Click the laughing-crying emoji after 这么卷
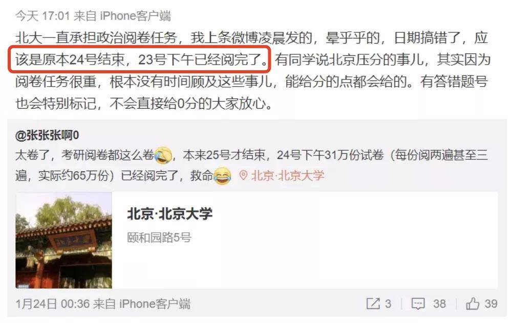This screenshot has height=323, width=512. (163, 155)
